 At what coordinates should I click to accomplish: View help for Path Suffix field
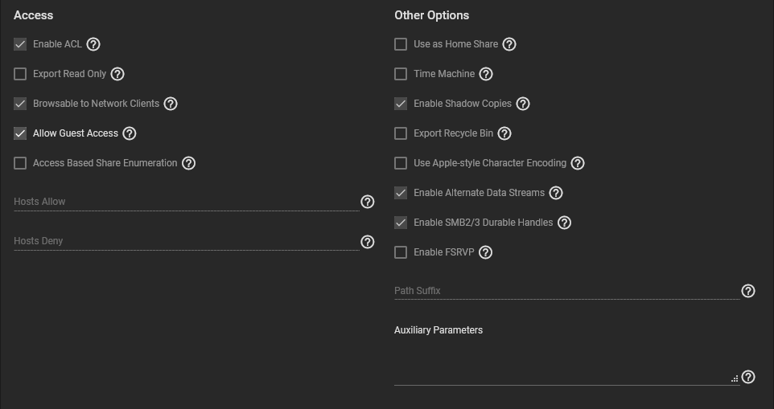point(748,291)
